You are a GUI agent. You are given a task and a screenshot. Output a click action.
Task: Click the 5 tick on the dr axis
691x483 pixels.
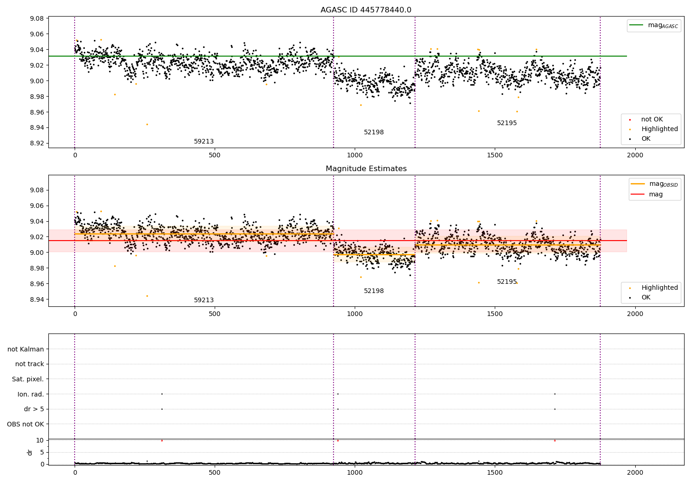[42, 453]
